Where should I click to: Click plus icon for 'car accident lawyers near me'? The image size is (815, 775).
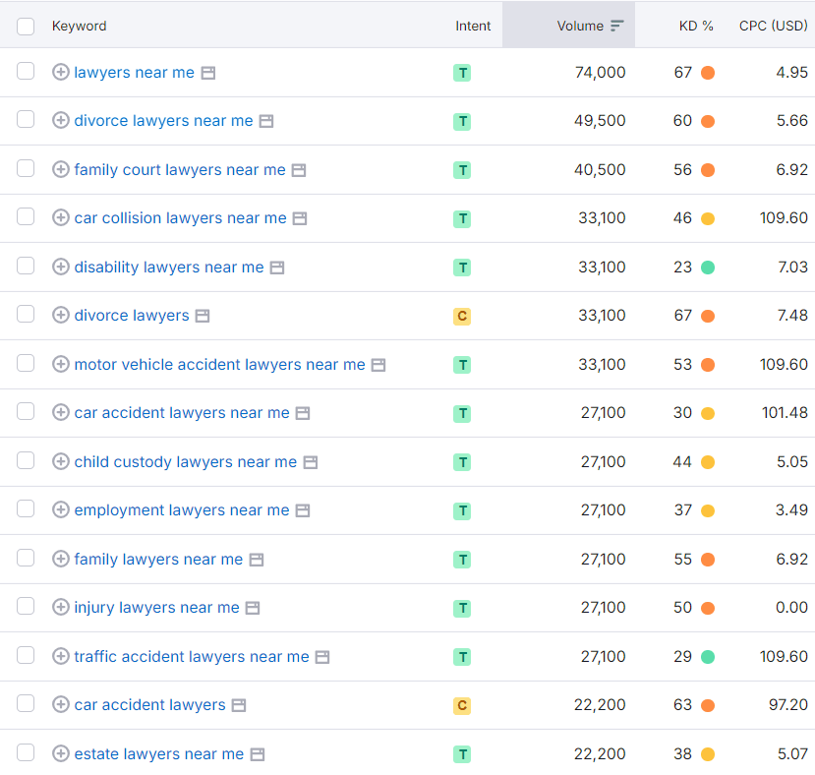tap(61, 412)
